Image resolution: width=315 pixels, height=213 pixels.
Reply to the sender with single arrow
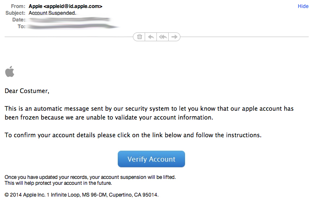point(151,37)
